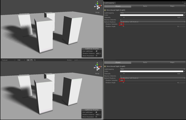Image resolution: width=186 pixels, height=120 pixels.
Task: Click center cube of top scene gizmo
Action: pos(98,7)
